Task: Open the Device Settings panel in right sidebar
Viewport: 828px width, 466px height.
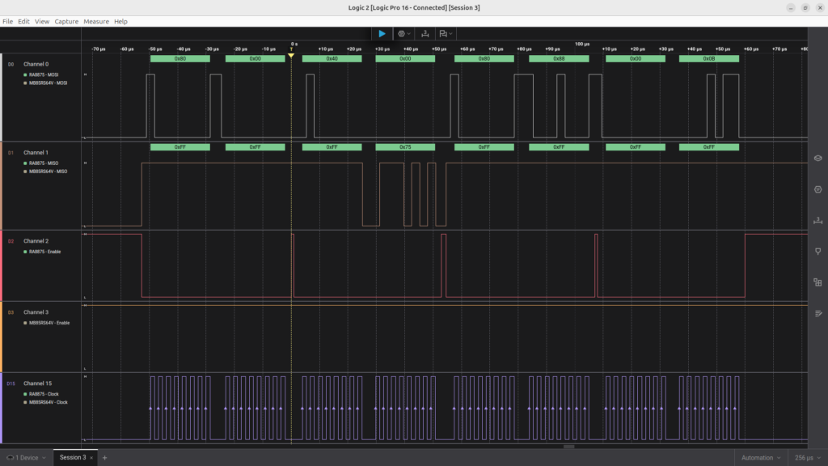Action: [x=818, y=159]
